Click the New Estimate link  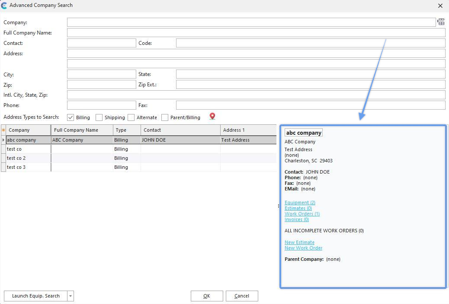pyautogui.click(x=299, y=242)
